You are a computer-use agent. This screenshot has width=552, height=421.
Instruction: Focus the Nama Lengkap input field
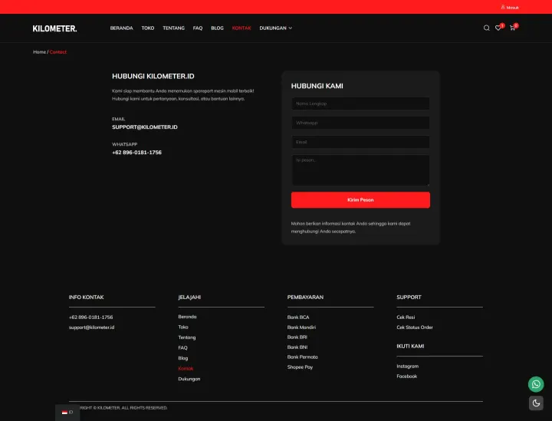point(360,104)
